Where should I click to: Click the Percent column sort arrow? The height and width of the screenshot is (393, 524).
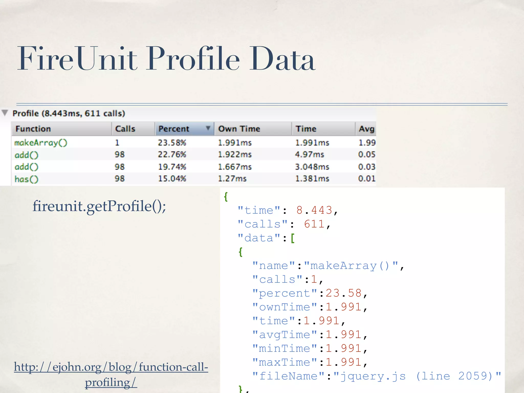click(x=208, y=128)
